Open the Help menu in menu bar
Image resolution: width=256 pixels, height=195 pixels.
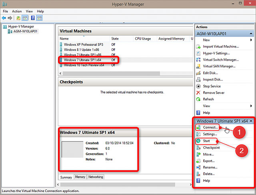(40, 11)
